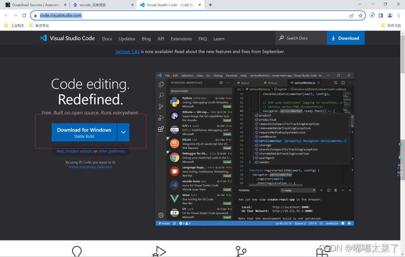The width and height of the screenshot is (405, 257).
Task: Open the Learn navigation link
Action: pyautogui.click(x=219, y=39)
